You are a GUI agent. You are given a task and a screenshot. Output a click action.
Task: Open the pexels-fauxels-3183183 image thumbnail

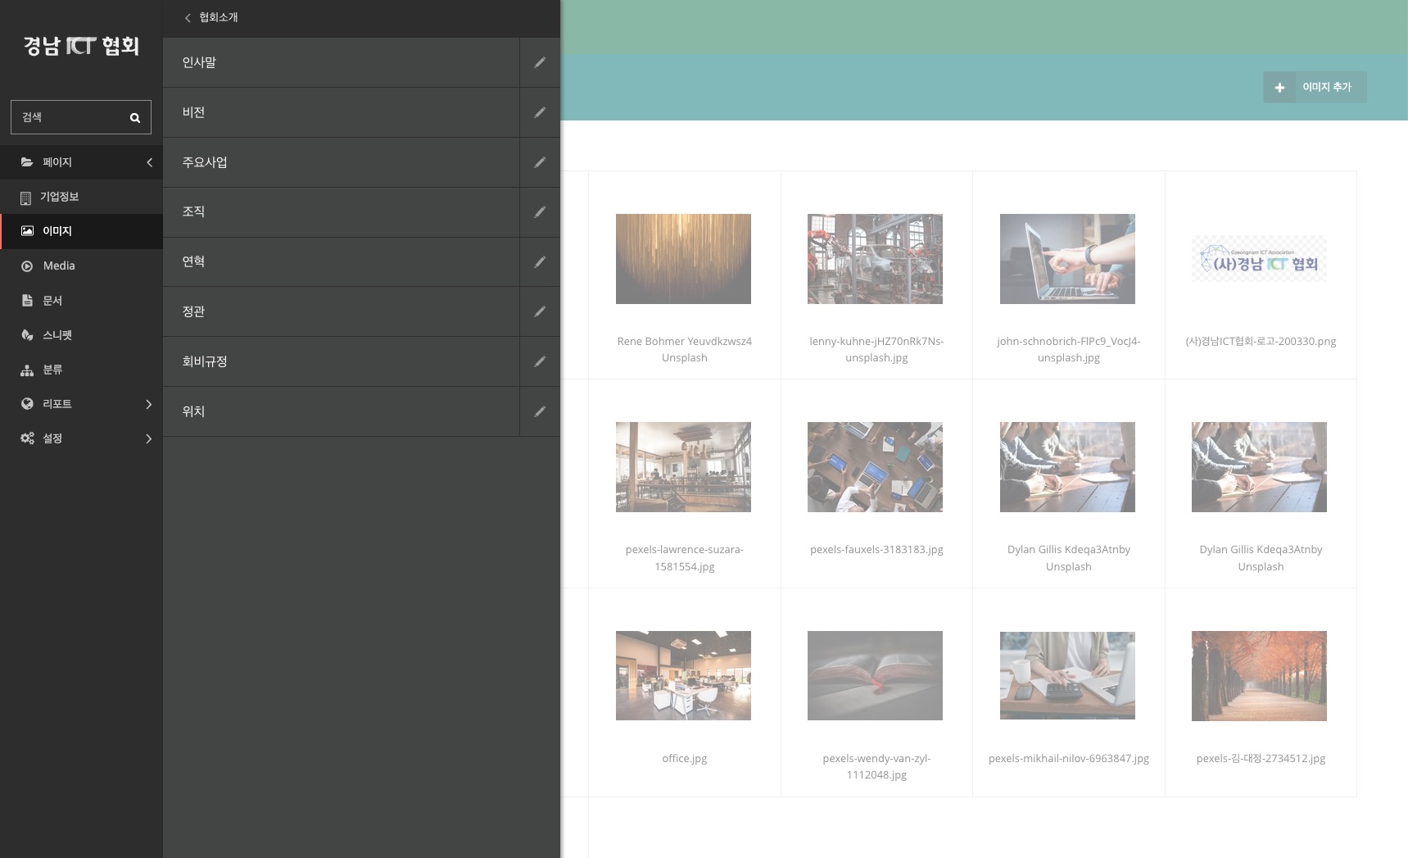(875, 467)
